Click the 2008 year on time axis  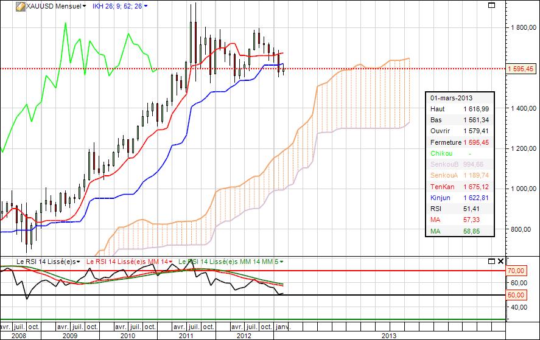(x=18, y=335)
